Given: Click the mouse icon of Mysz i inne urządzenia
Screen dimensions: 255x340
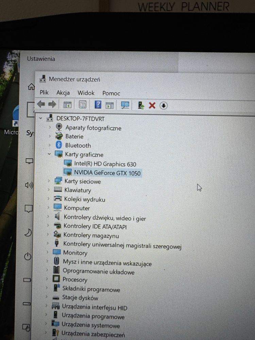Looking at the screenshot, I should pyautogui.click(x=56, y=260).
